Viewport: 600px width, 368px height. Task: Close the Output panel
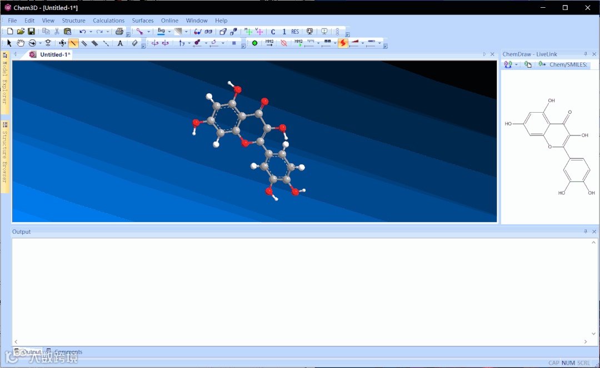tap(594, 231)
